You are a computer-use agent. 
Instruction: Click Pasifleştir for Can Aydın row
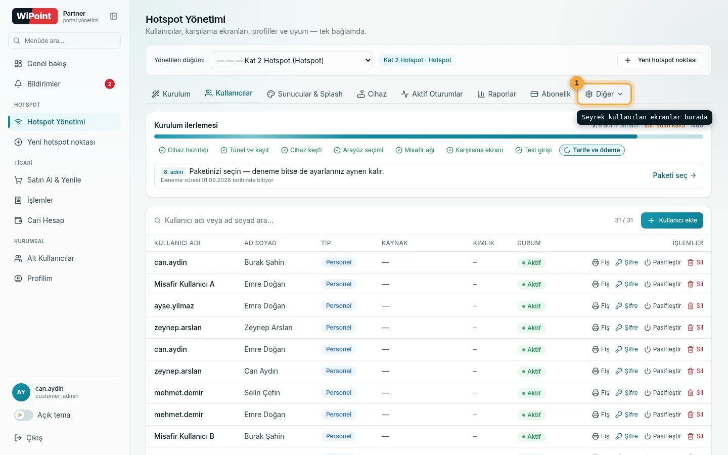pyautogui.click(x=663, y=371)
